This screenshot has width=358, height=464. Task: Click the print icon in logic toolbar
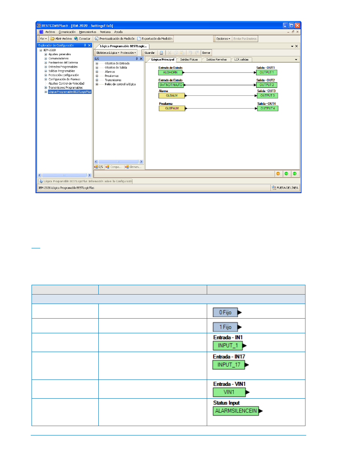point(161,53)
